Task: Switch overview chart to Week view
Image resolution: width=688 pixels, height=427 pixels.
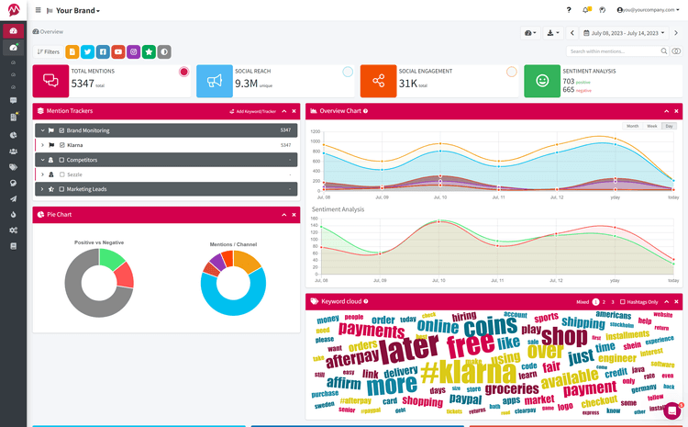Action: coord(652,126)
